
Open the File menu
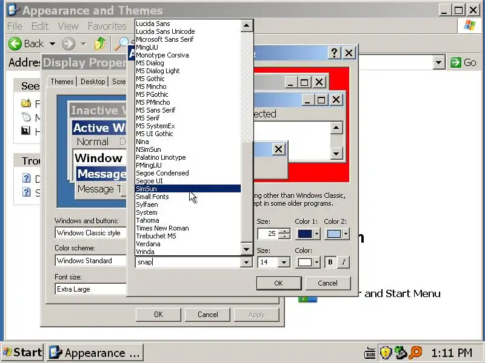point(15,26)
